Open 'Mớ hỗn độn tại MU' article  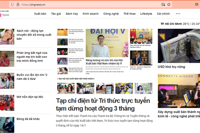tap(30, 97)
